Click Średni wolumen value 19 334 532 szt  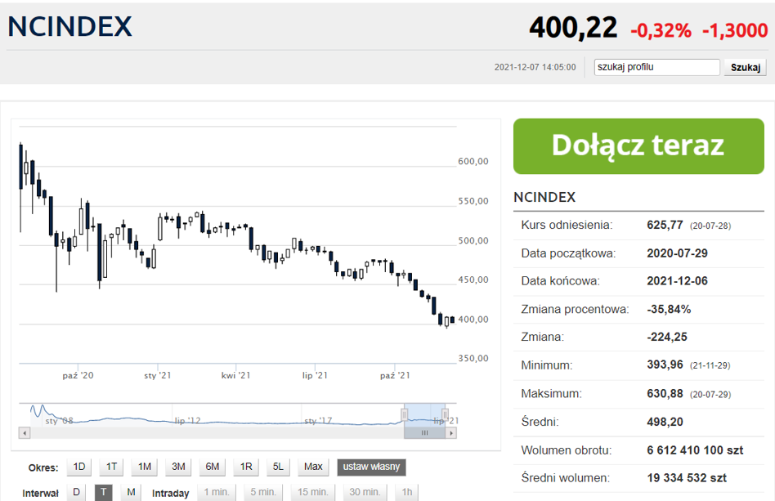(x=687, y=478)
